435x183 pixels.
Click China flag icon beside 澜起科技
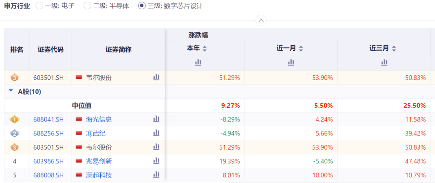(x=79, y=175)
